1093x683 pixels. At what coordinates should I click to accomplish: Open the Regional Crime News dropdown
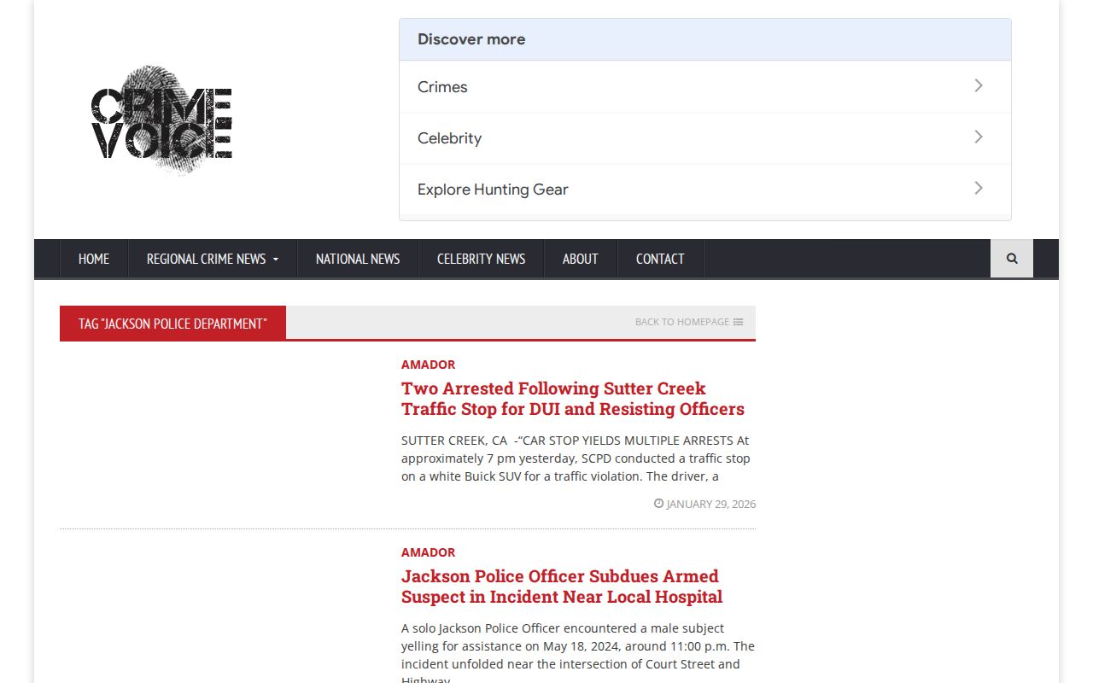pos(213,259)
